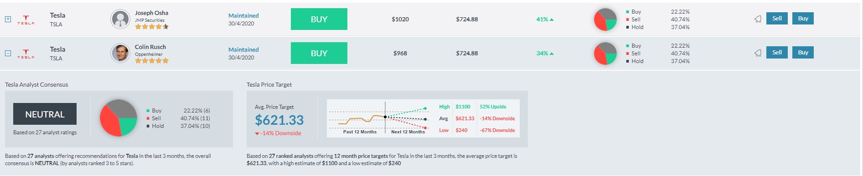This screenshot has width=863, height=176.
Task: Click the large Analyst Consensus pie chart
Action: point(119,118)
